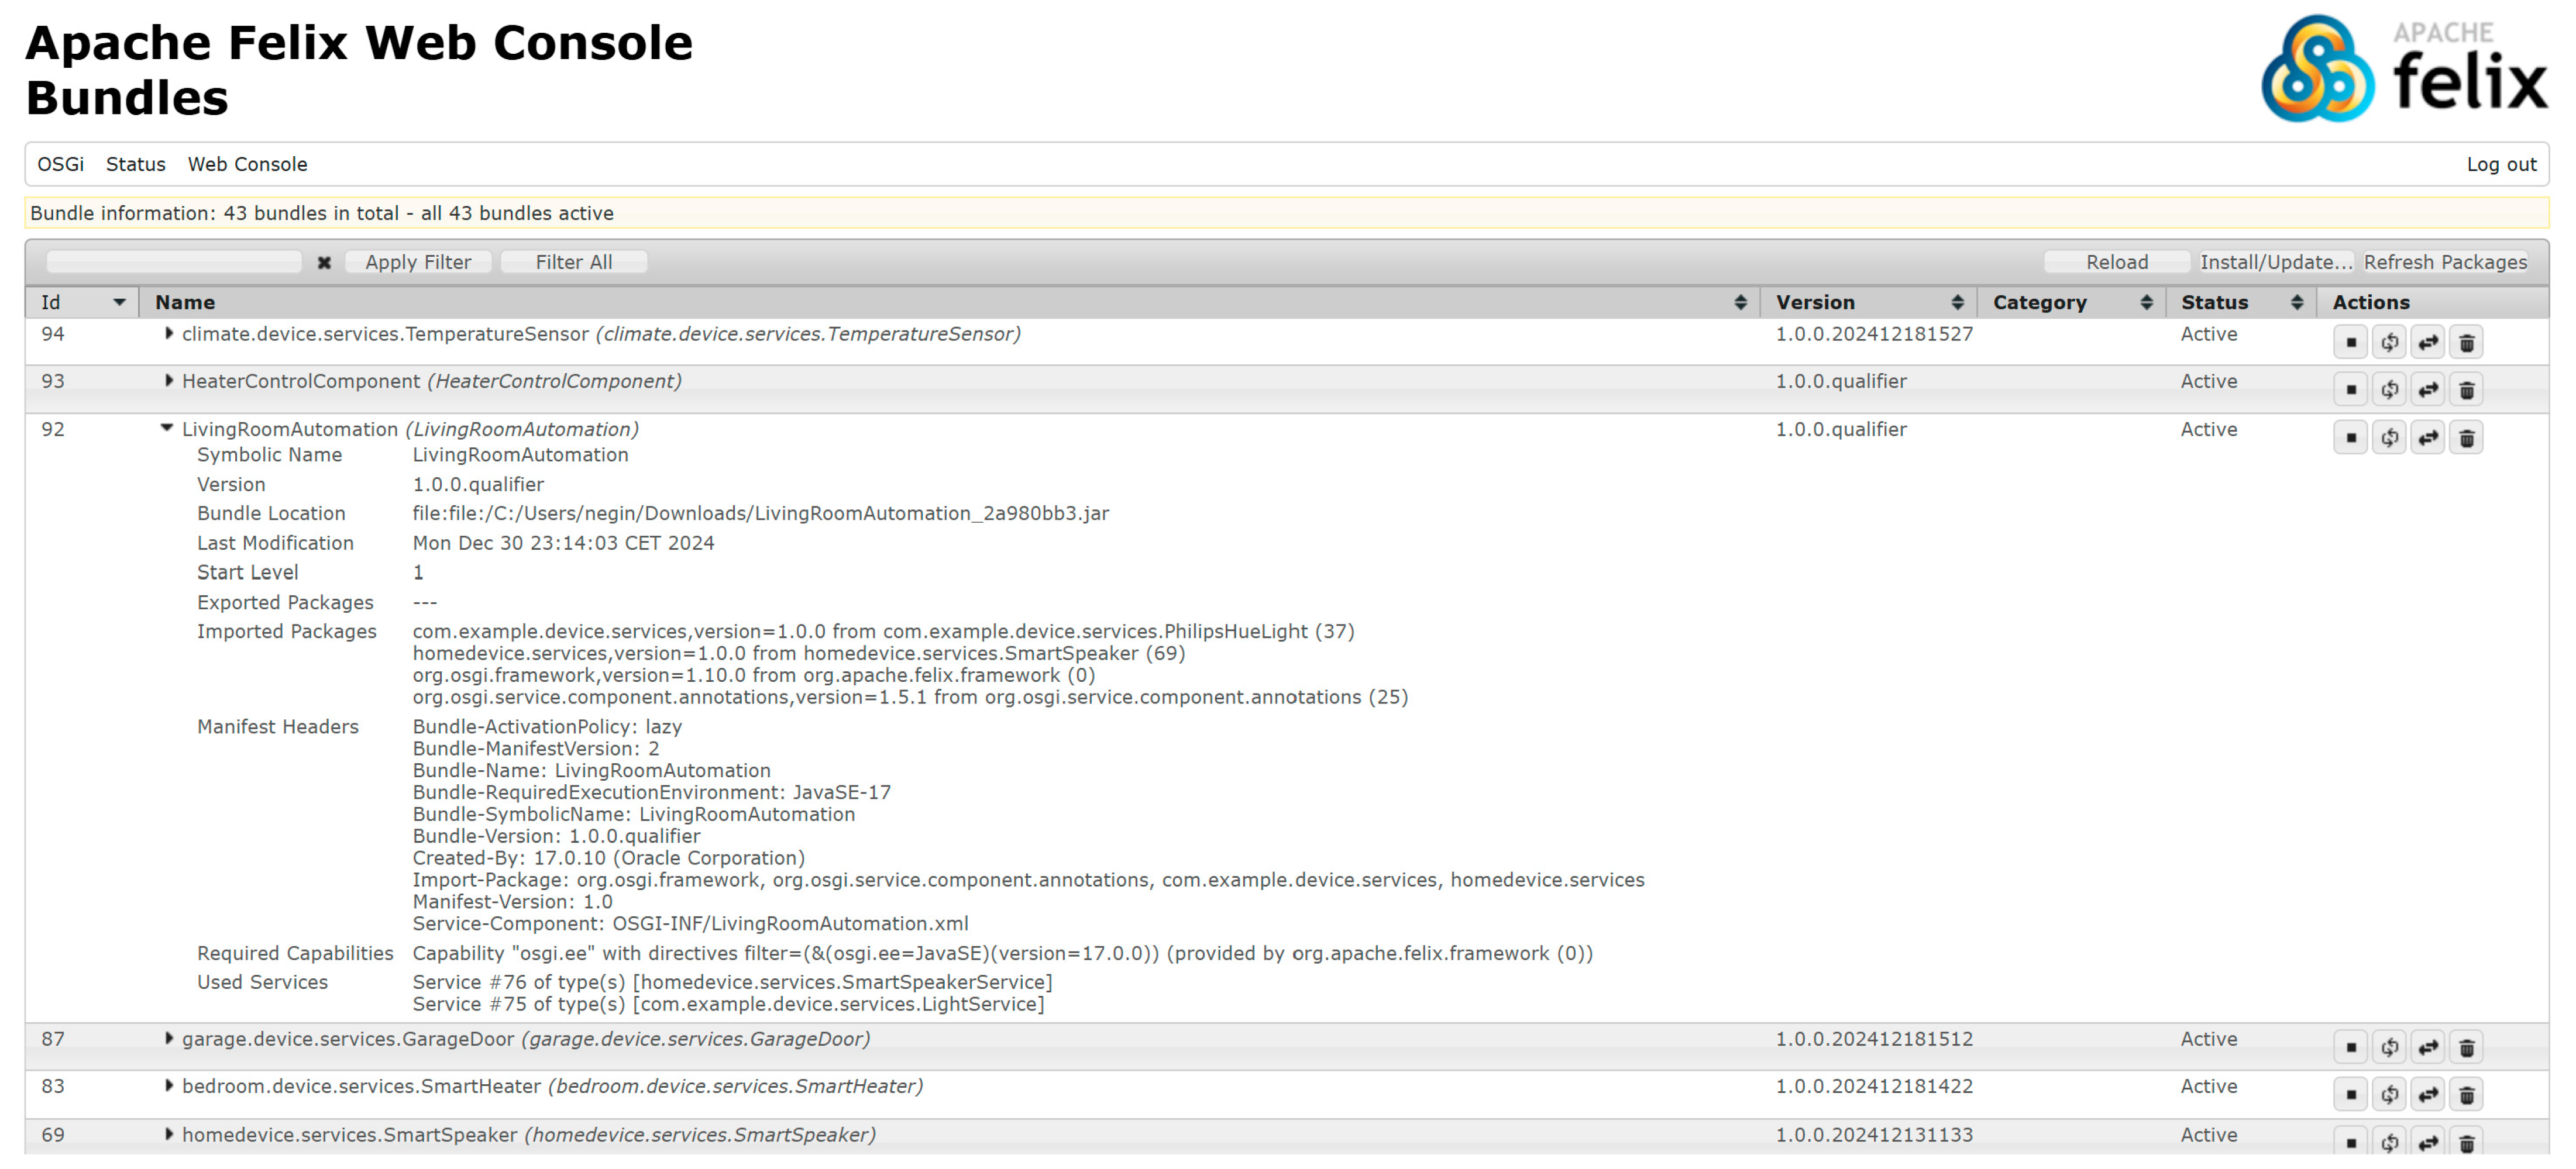This screenshot has height=1169, width=2576.
Task: Expand the climate TemperatureSensor bundle row
Action: (x=168, y=334)
